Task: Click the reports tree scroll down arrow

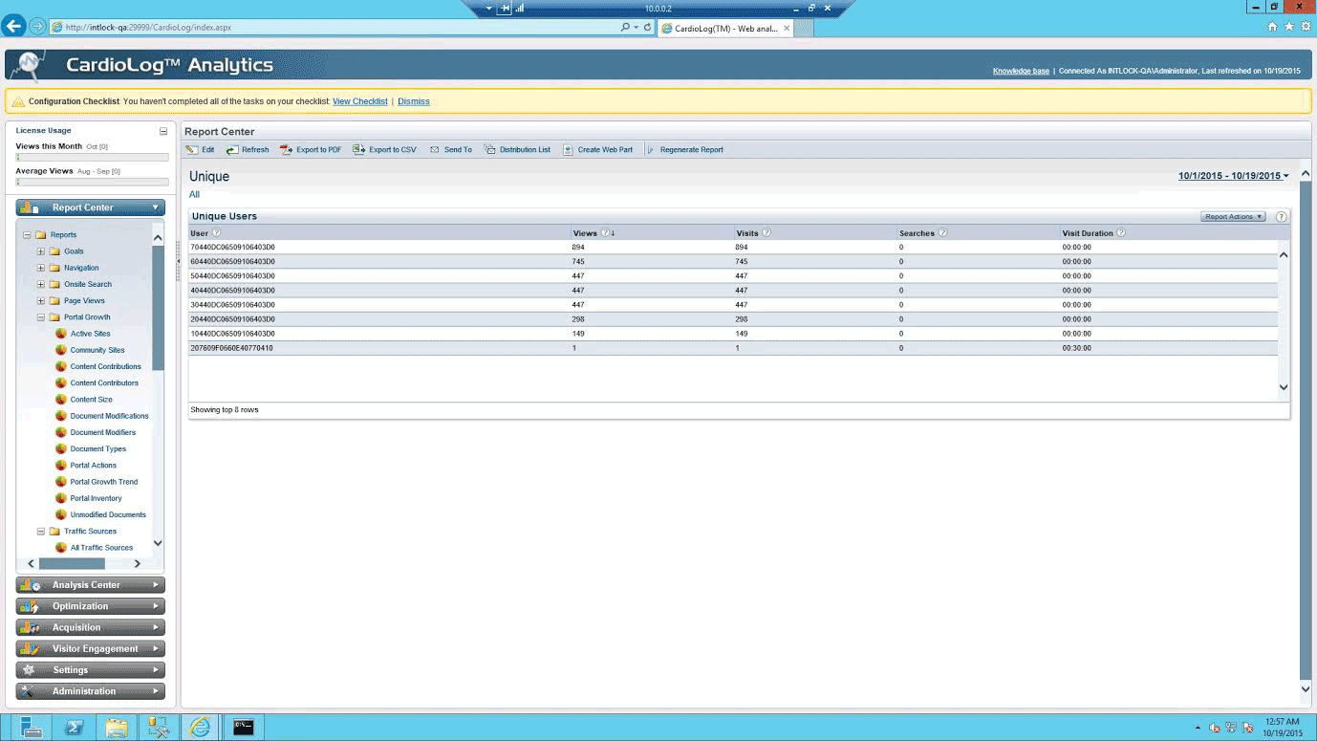Action: click(x=158, y=543)
